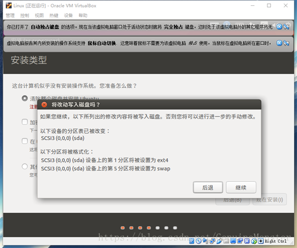Click the '以下分区将被格式化' label
Image resolution: width=297 pixels, height=248 pixels.
point(66,152)
